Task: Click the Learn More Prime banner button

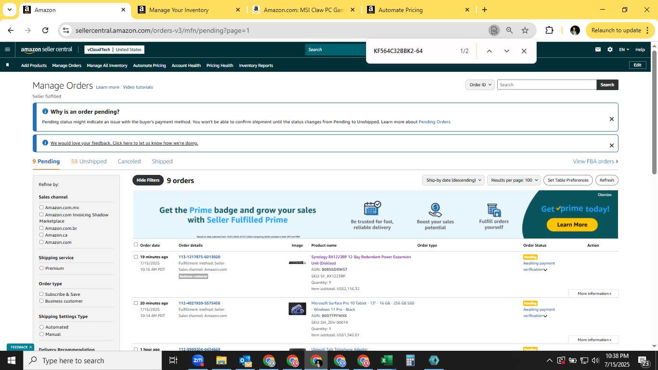Action: (572, 225)
